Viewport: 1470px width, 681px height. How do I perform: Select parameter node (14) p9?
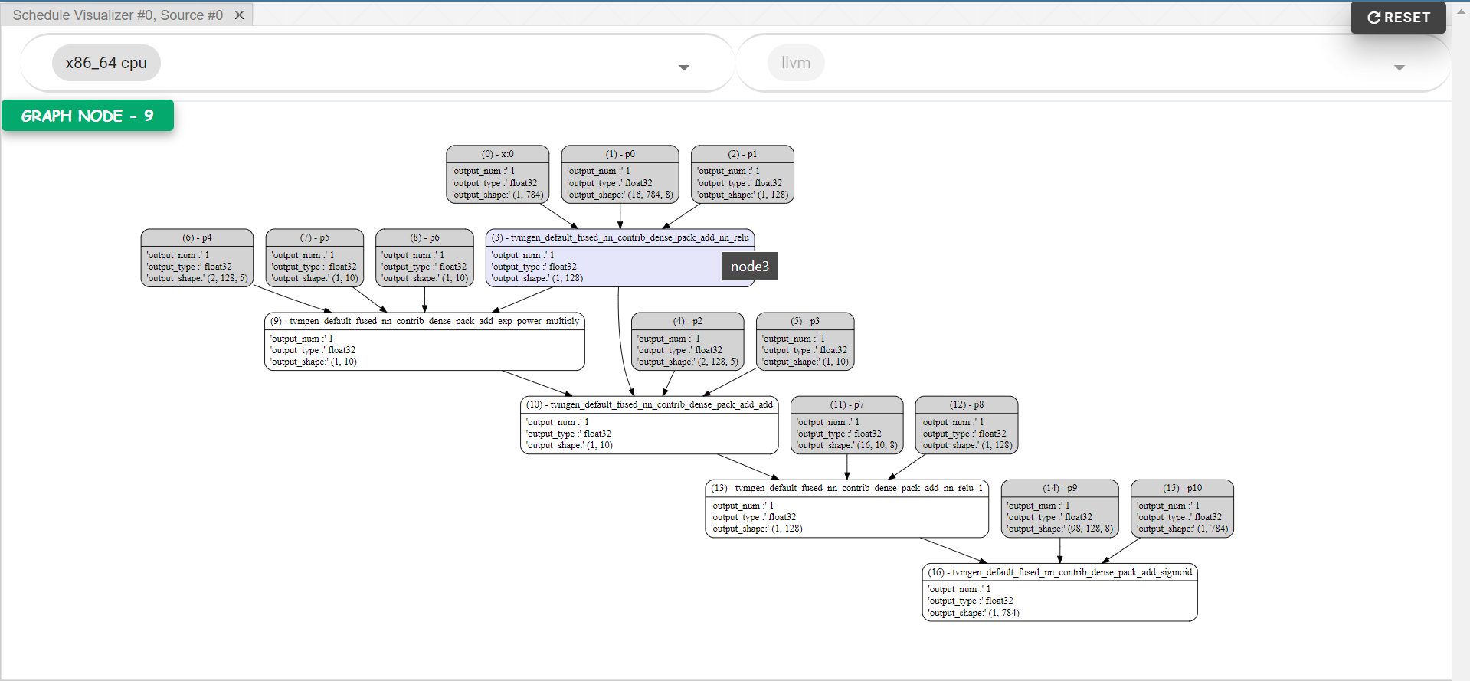pyautogui.click(x=1059, y=509)
